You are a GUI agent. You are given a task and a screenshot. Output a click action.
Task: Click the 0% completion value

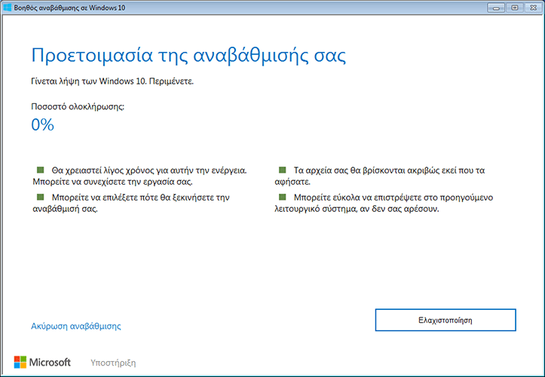pyautogui.click(x=42, y=124)
